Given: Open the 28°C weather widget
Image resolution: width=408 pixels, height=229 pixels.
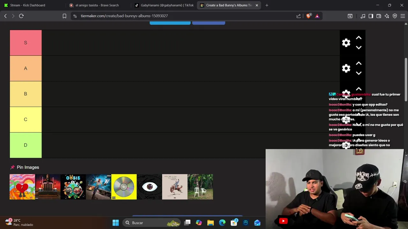Looking at the screenshot, I should coord(19,222).
